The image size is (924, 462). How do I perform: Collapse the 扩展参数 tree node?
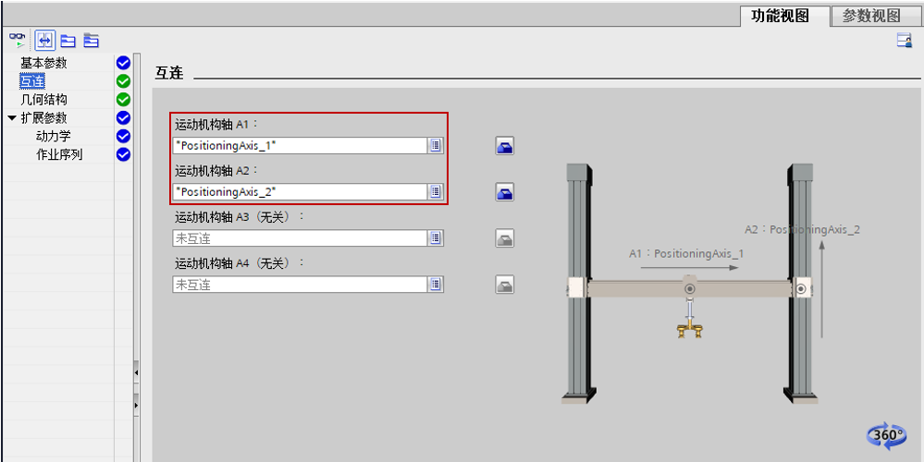pos(12,118)
